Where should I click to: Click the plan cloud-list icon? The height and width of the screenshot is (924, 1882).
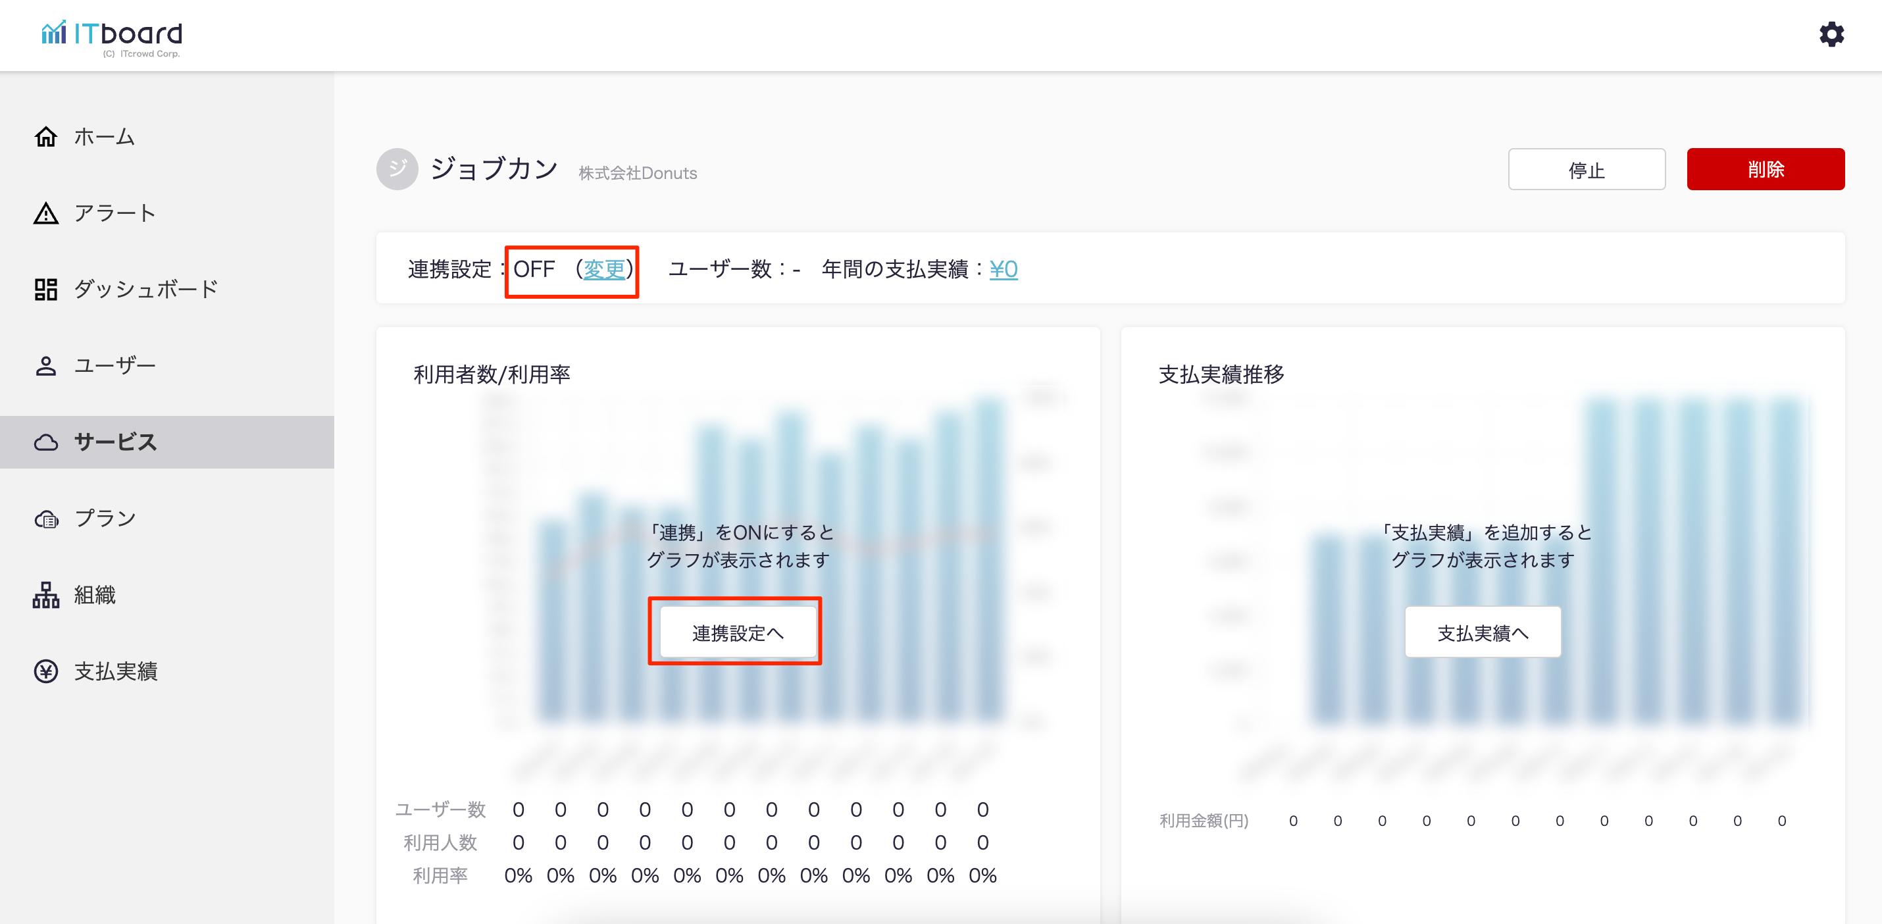pyautogui.click(x=46, y=519)
